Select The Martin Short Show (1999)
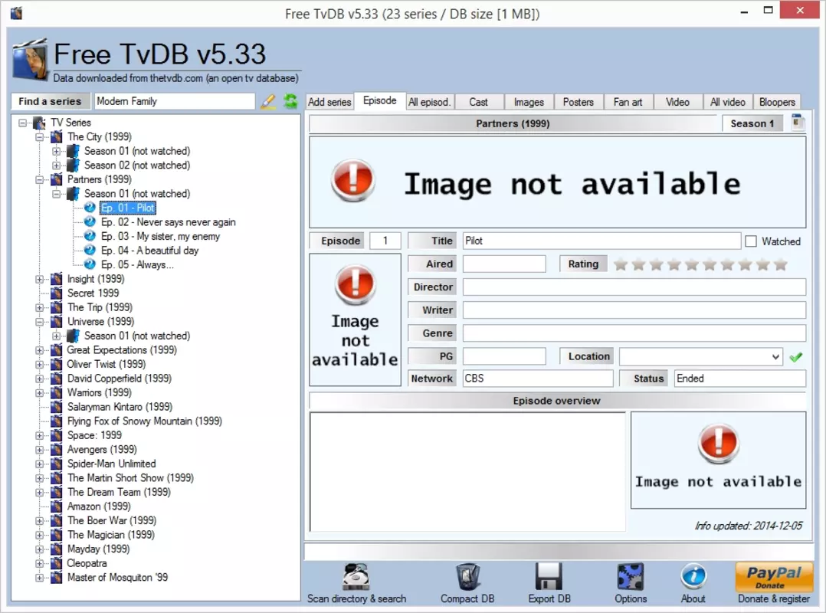Viewport: 826px width, 613px height. [x=130, y=477]
